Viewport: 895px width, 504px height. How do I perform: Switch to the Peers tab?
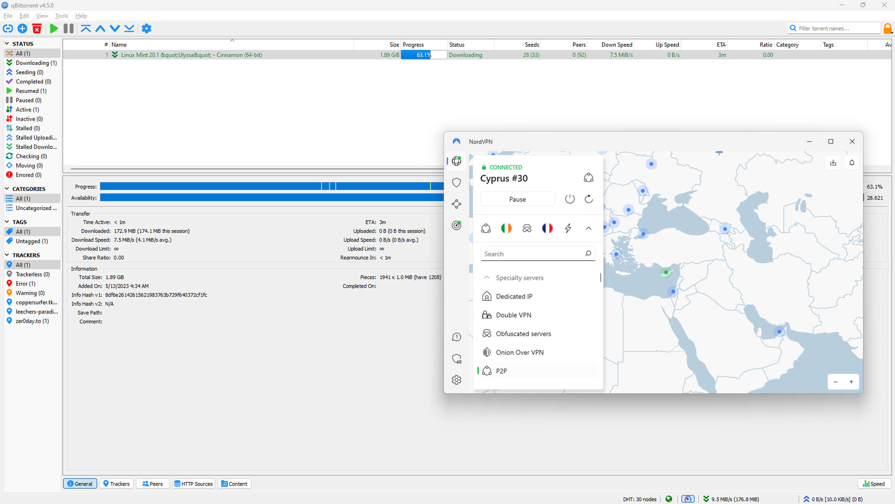pos(152,484)
